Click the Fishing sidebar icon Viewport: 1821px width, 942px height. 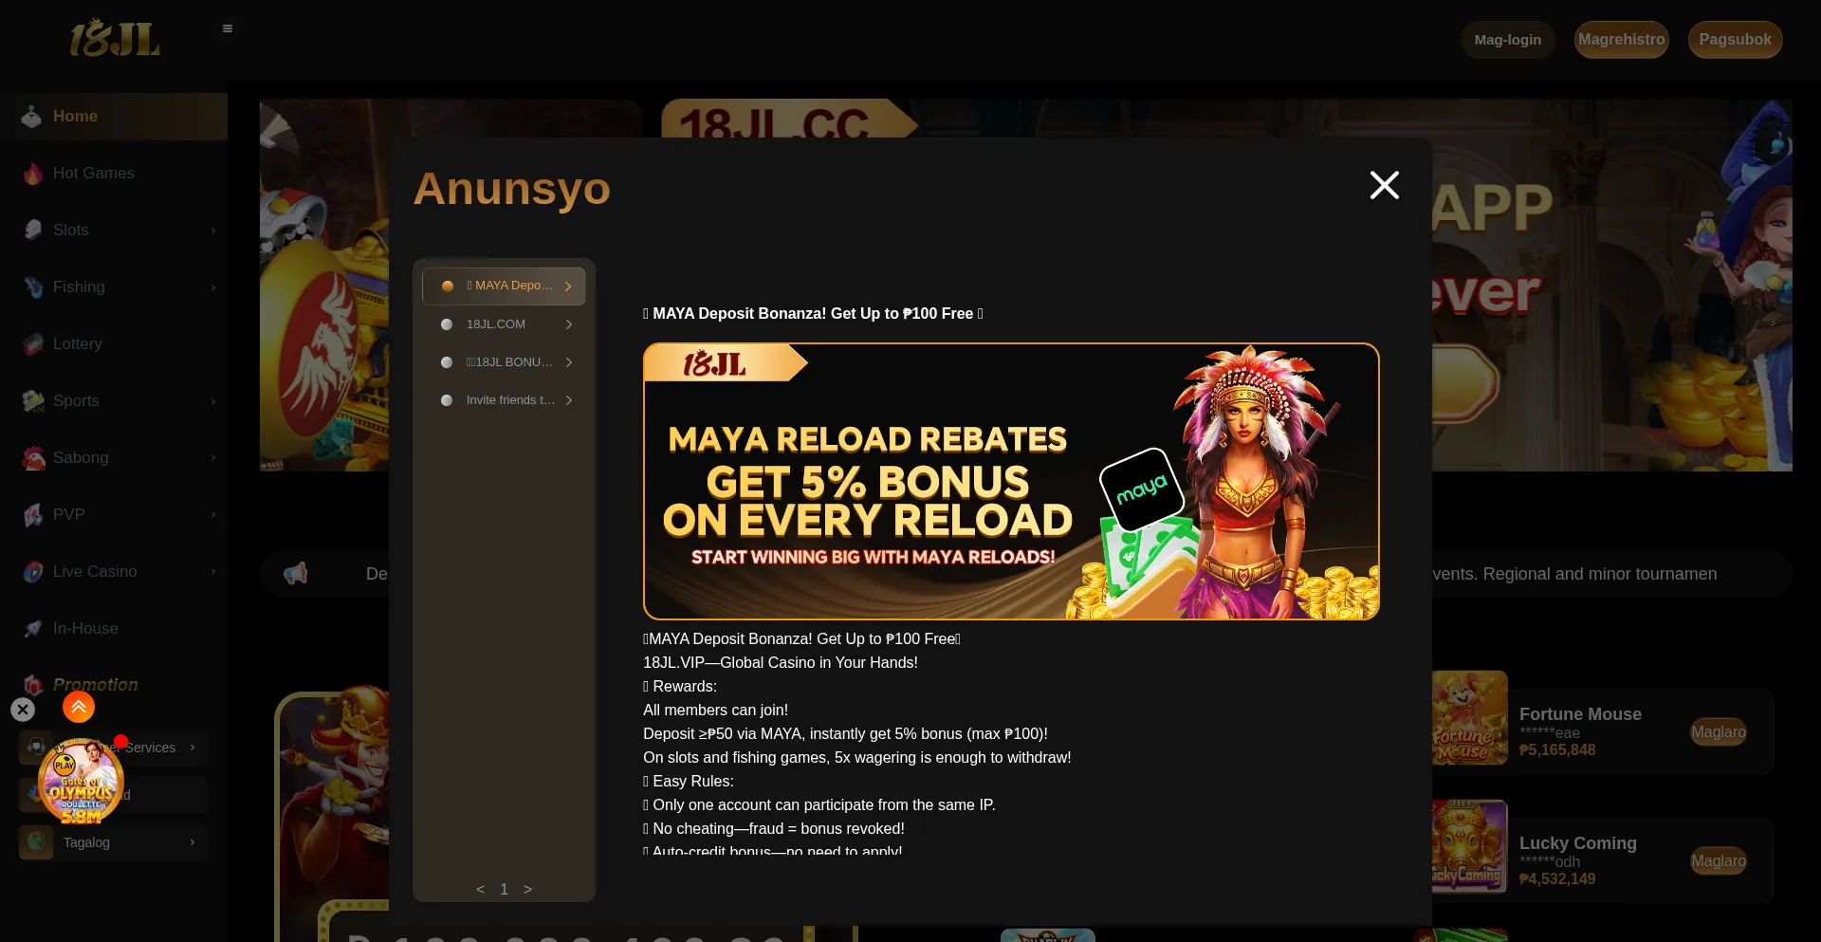[32, 287]
